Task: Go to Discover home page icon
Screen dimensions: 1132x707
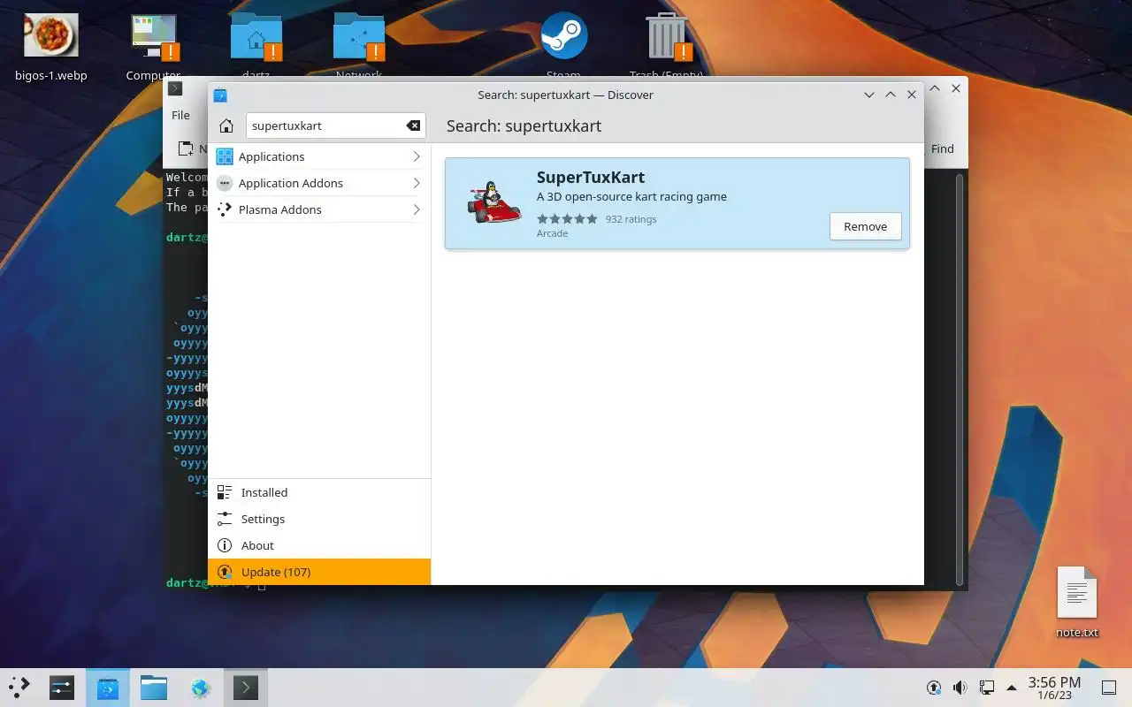Action: pyautogui.click(x=226, y=125)
